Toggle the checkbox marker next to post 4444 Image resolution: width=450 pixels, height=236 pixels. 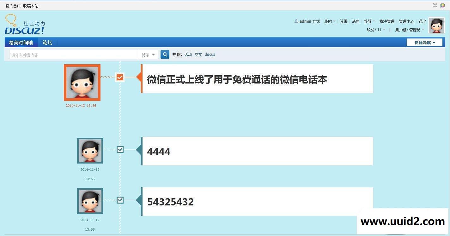pos(120,150)
